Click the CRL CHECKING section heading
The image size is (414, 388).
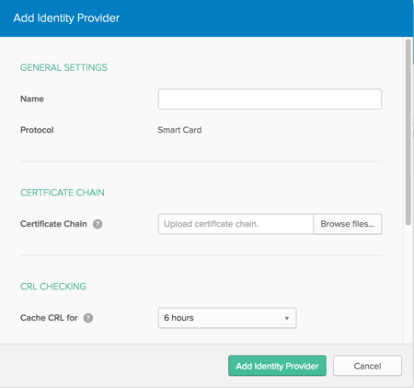[x=53, y=287]
